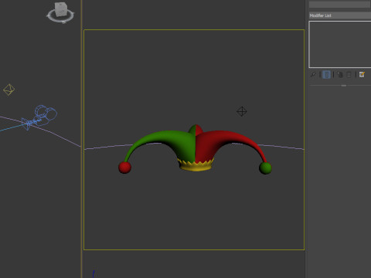Viewport: 371px width, 278px height.
Task: Select the yellow diamond light helper
Action: [x=9, y=90]
